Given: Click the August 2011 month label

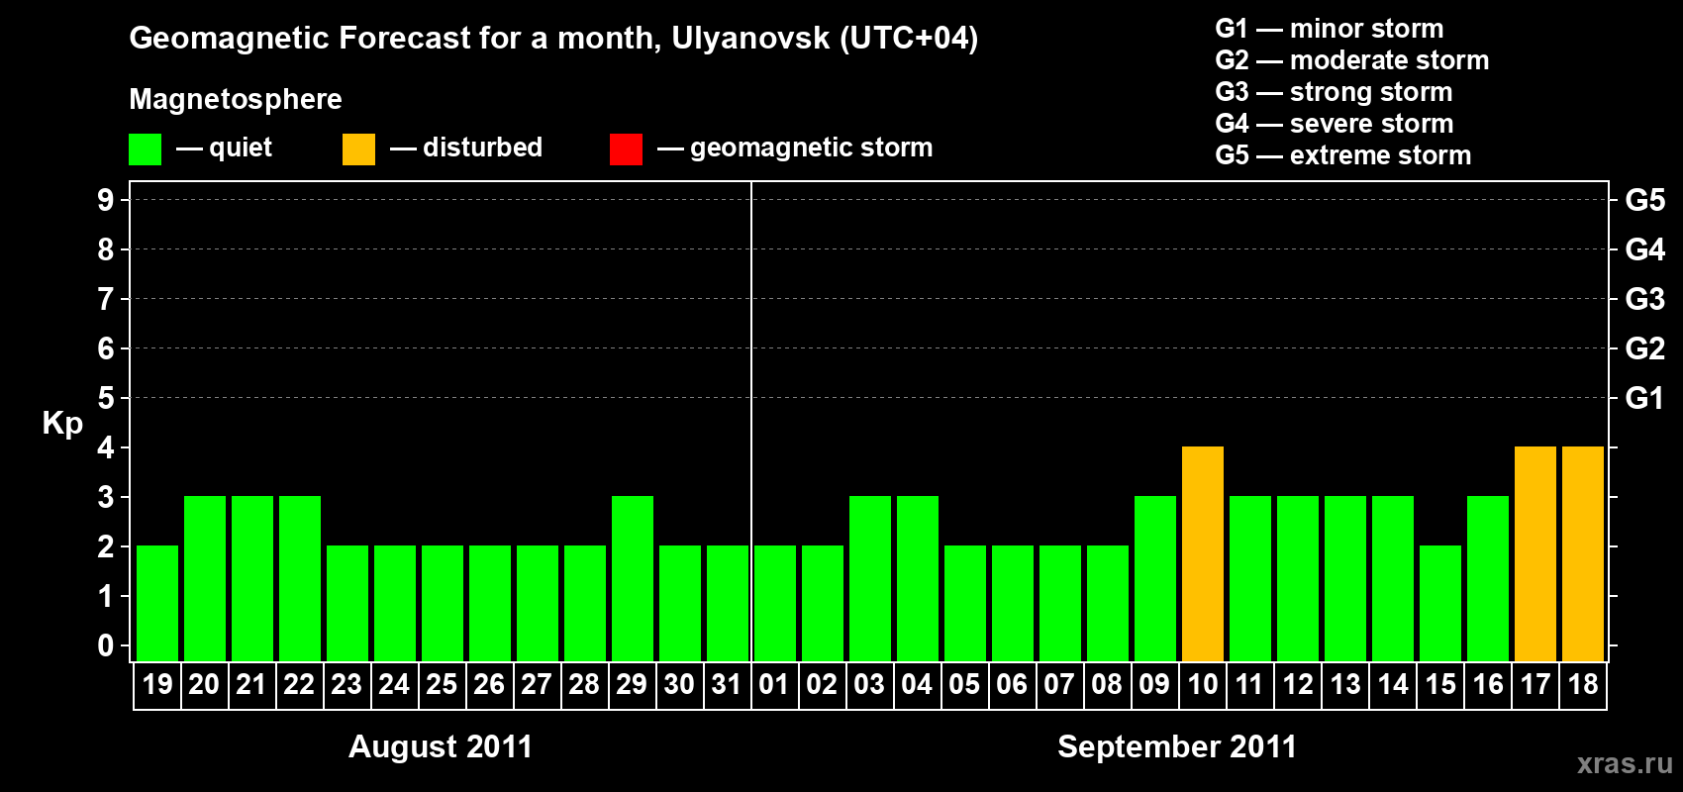Looking at the screenshot, I should click(441, 746).
